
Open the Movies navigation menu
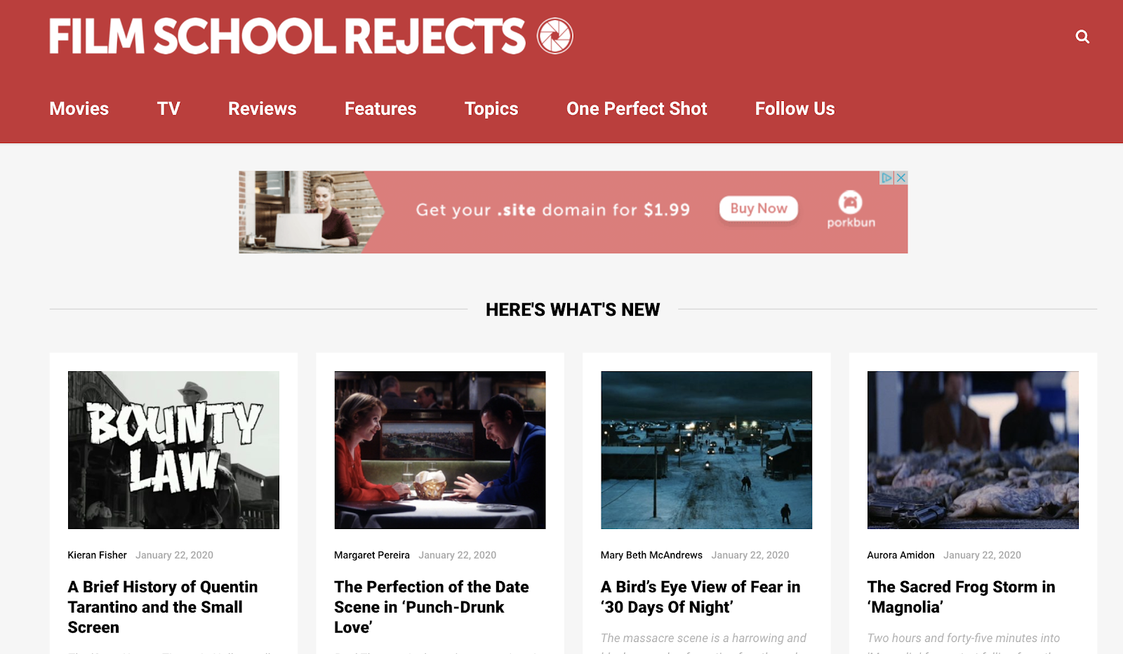point(78,109)
